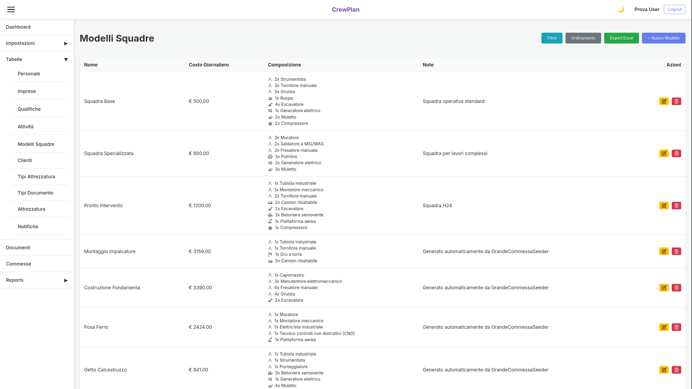Toggle dark mode moon icon
This screenshot has width=692, height=389.
click(620, 9)
